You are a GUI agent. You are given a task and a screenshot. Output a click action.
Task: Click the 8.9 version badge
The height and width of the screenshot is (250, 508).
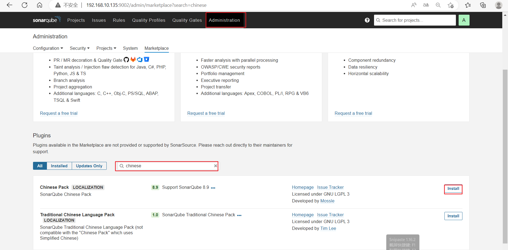(155, 187)
